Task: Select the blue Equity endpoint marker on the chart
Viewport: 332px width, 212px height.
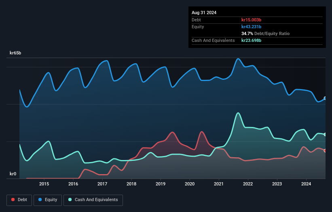Action: pyautogui.click(x=325, y=98)
